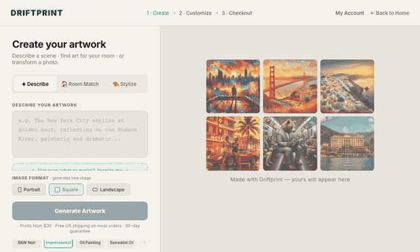Click the house icon on Room Match

(64, 84)
